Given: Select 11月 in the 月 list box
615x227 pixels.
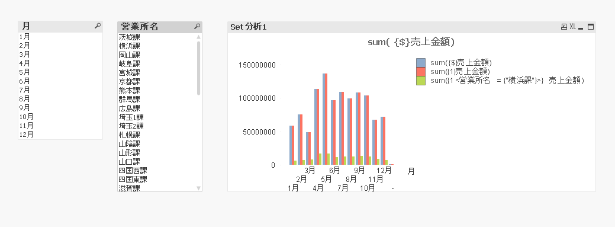Looking at the screenshot, I should click(x=60, y=126).
